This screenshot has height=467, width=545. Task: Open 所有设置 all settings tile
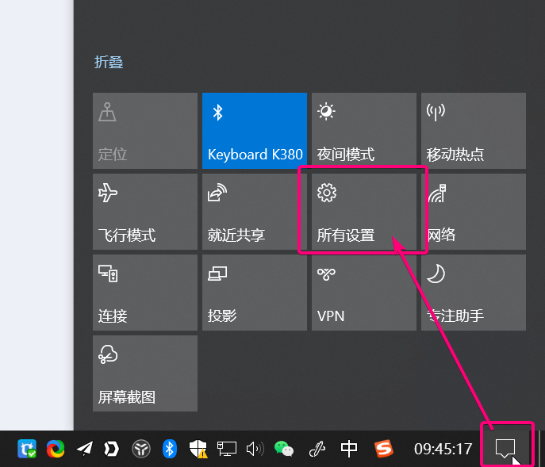click(364, 212)
